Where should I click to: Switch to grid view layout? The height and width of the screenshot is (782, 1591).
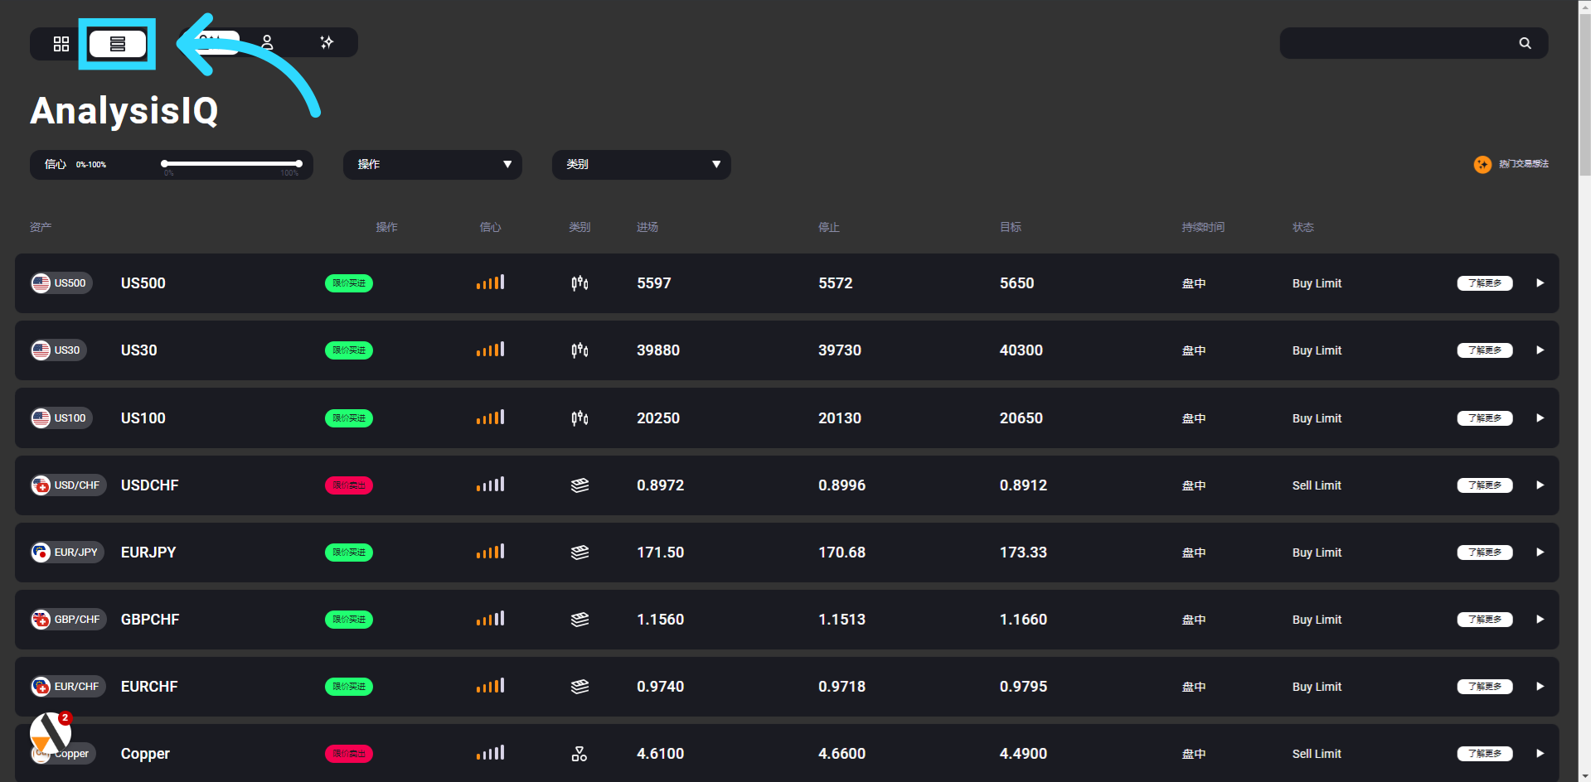click(61, 44)
